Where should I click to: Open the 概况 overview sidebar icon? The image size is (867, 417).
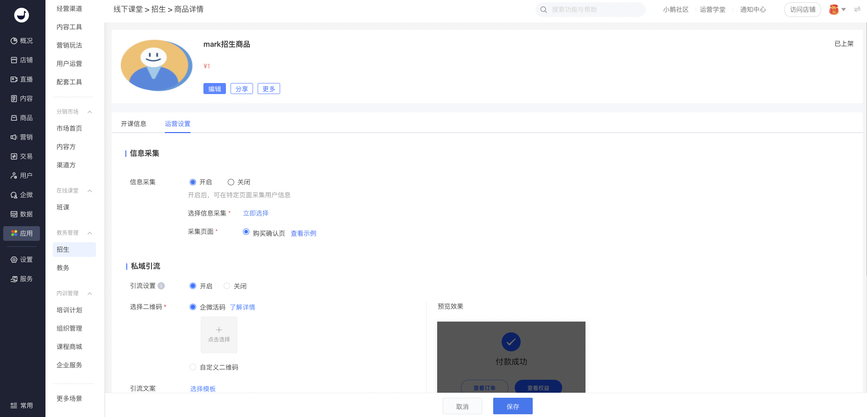(14, 41)
